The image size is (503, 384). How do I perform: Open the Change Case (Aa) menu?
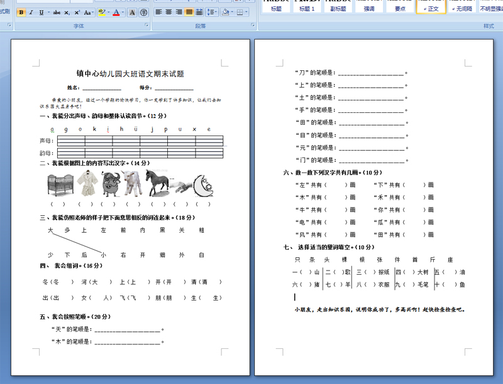(x=87, y=13)
